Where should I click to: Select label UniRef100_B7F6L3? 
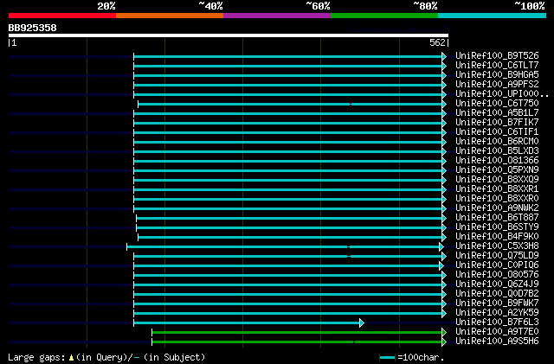pos(497,322)
